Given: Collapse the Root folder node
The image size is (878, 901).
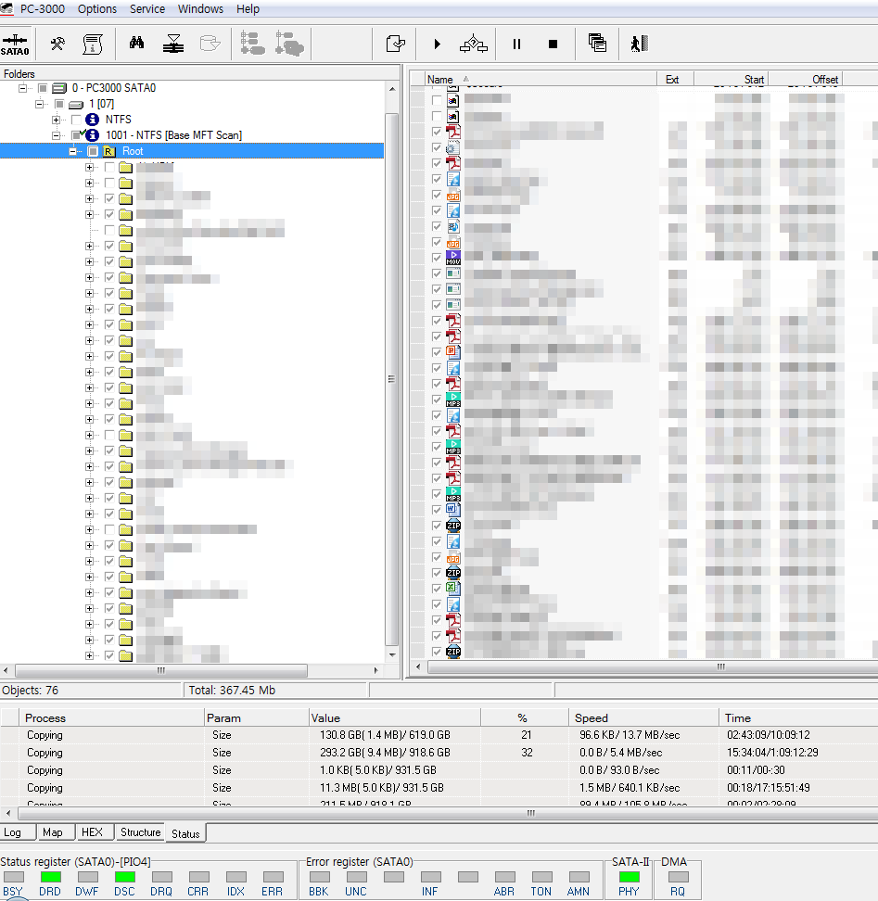Looking at the screenshot, I should (x=73, y=151).
